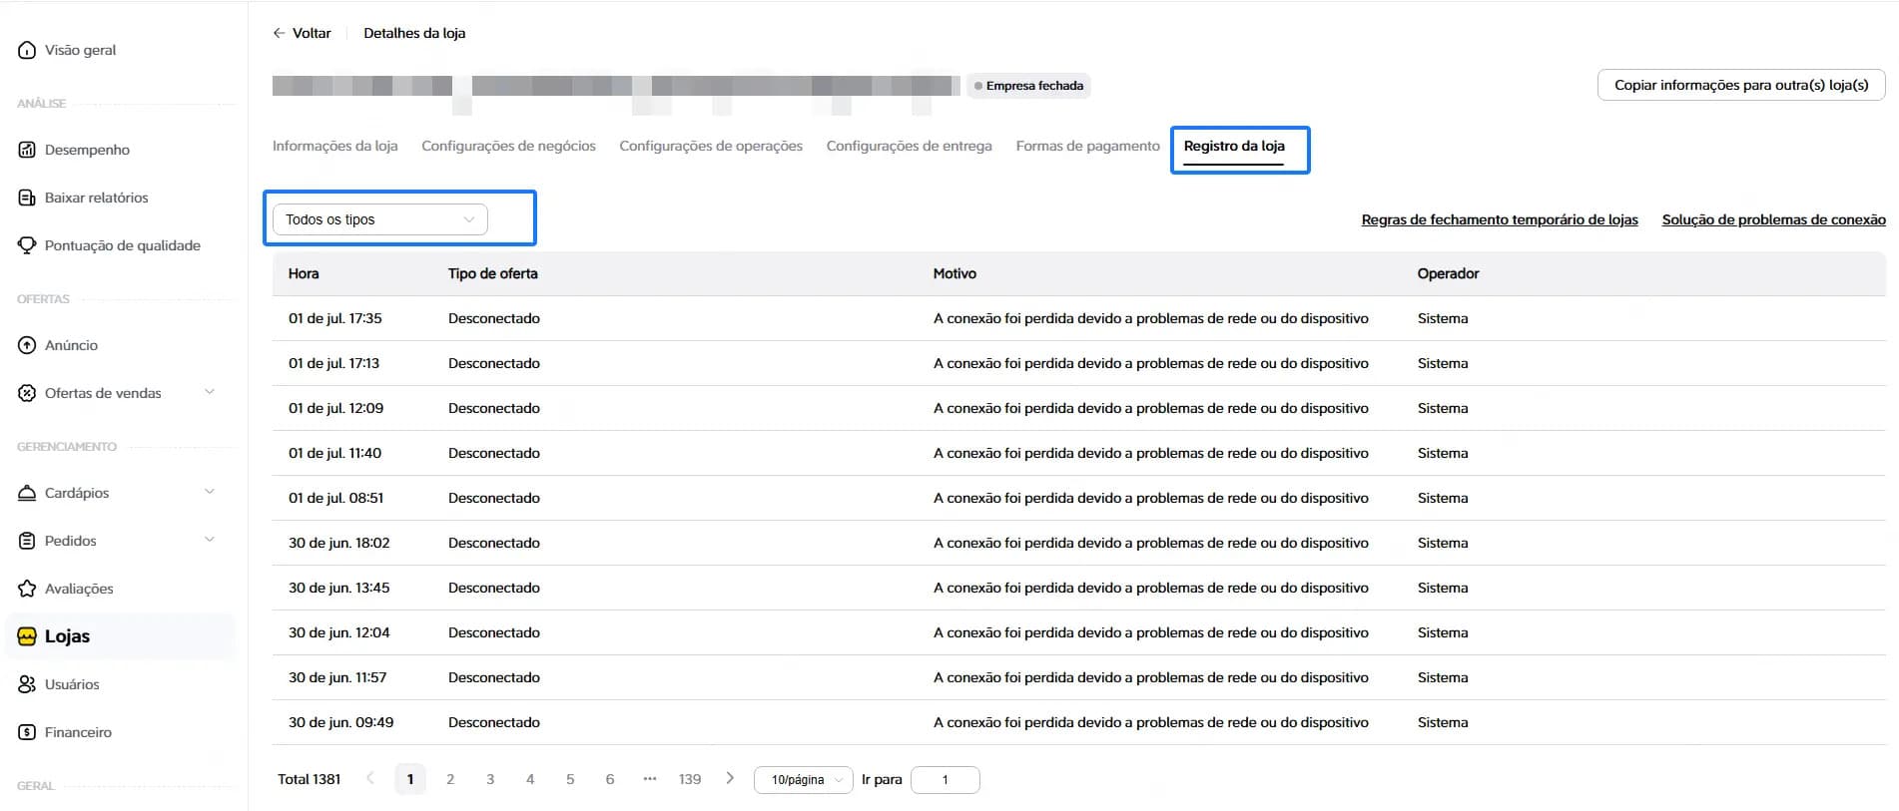Select the 30 de jun. 09:49 timestamp
This screenshot has height=811, width=1899.
341,722
